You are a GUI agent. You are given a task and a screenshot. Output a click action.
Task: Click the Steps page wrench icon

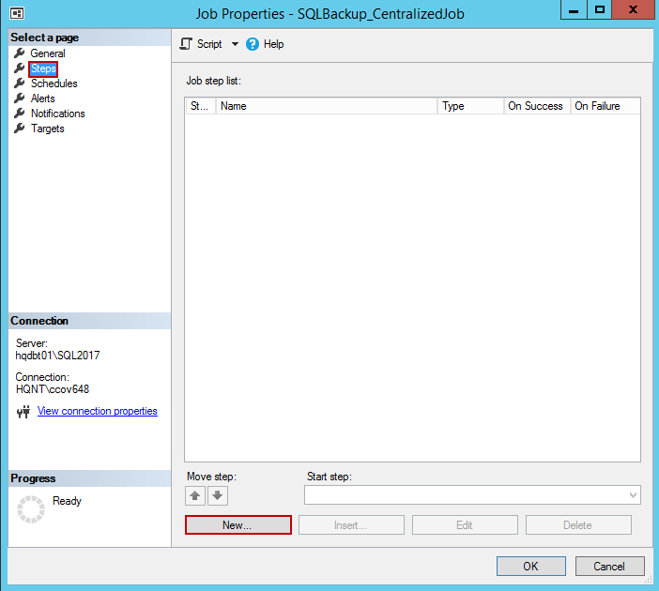(20, 68)
